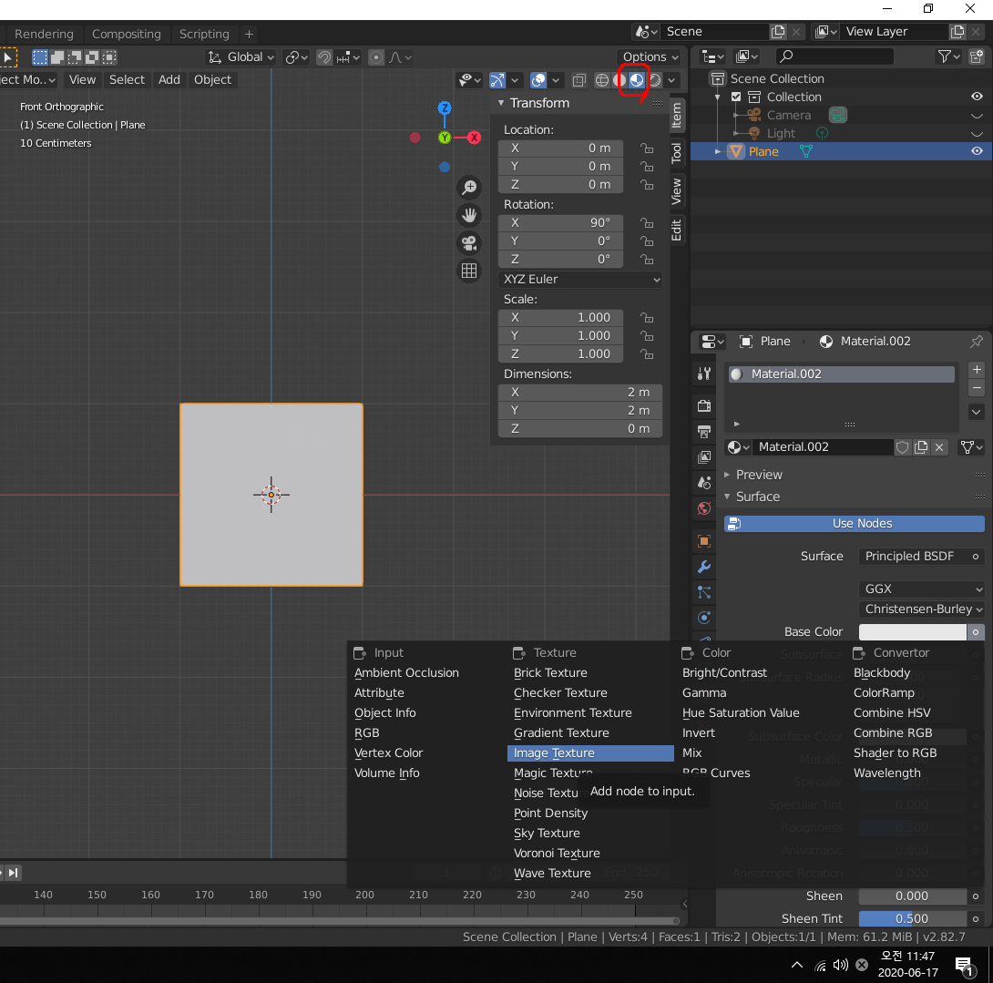Open View Layer properties tab icon
Screen dimensions: 993x983
(704, 457)
